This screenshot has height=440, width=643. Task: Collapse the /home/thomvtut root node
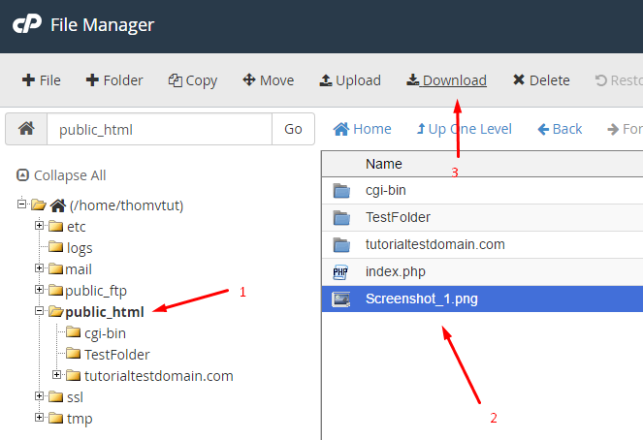pos(21,204)
